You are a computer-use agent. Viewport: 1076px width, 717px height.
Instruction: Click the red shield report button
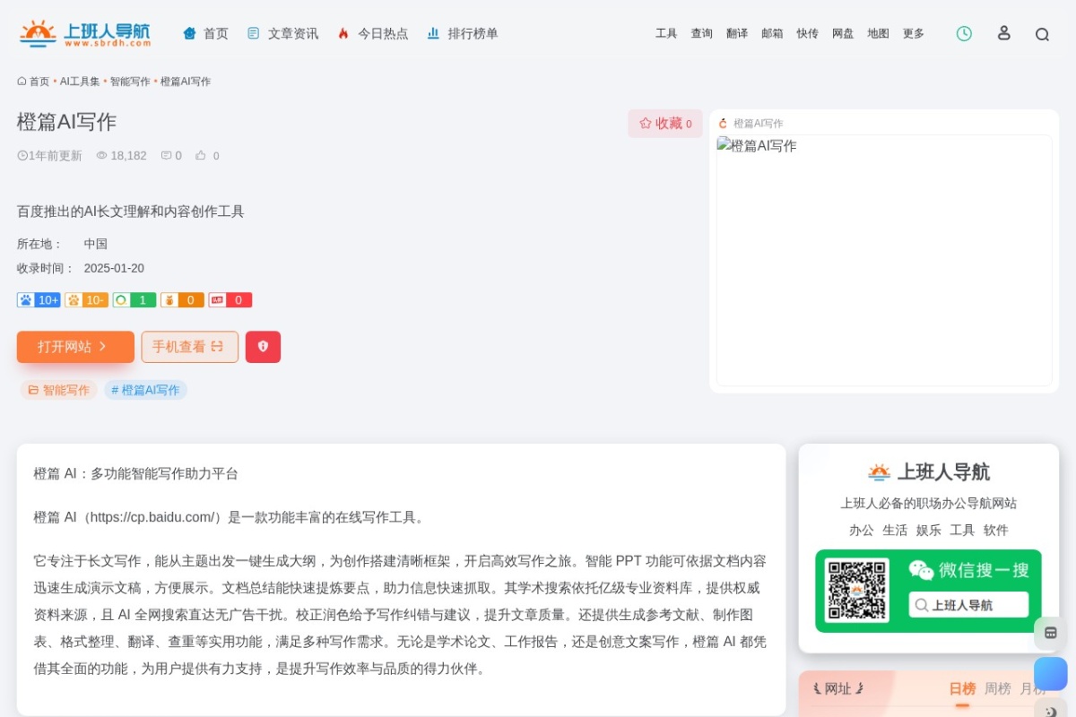coord(263,347)
